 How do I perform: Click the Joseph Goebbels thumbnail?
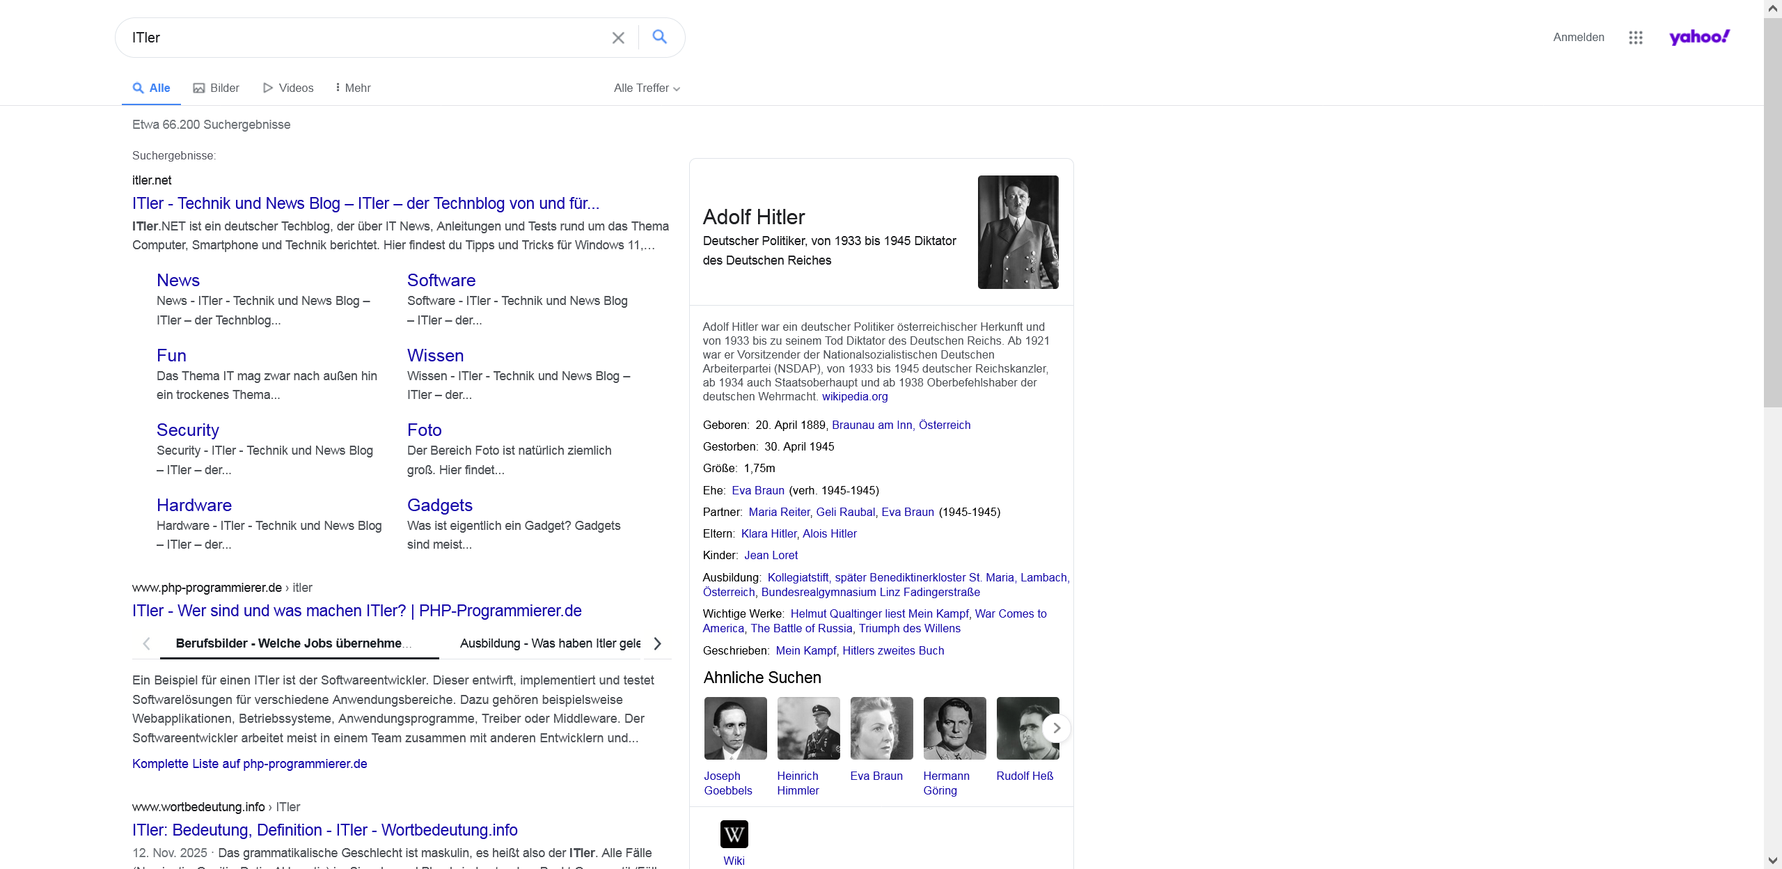click(x=735, y=728)
